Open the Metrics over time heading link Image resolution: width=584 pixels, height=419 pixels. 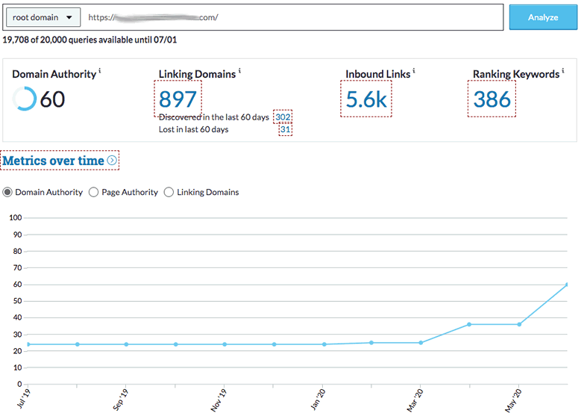click(x=54, y=161)
